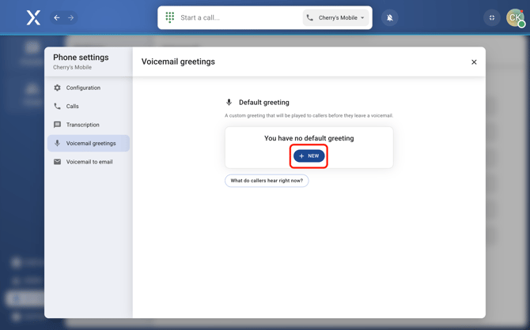530x330 pixels.
Task: Toggle the muted notifications bell
Action: (x=390, y=17)
